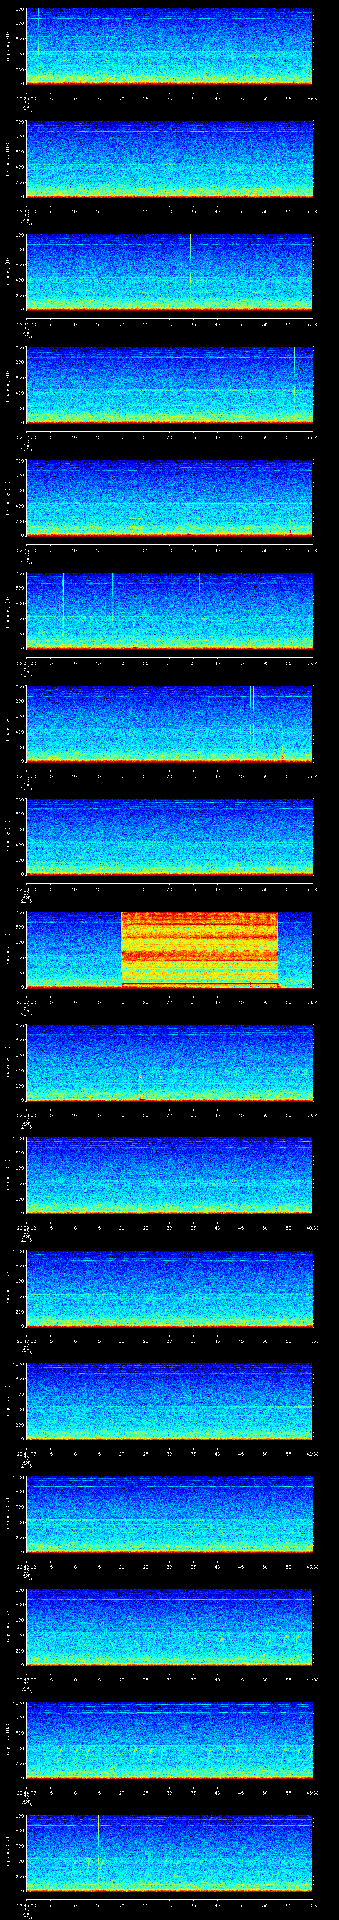This screenshot has width=339, height=1920.
Task: Open the spectrogram panel starting at 22:41:00
Action: [169, 1401]
